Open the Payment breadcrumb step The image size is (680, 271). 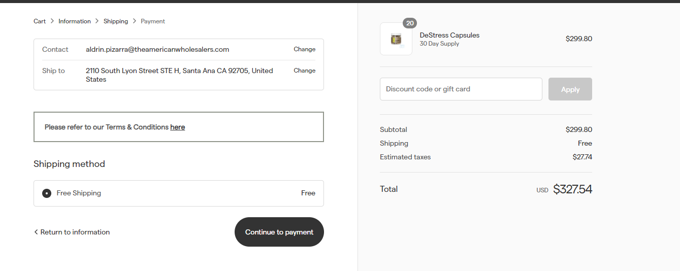[153, 21]
